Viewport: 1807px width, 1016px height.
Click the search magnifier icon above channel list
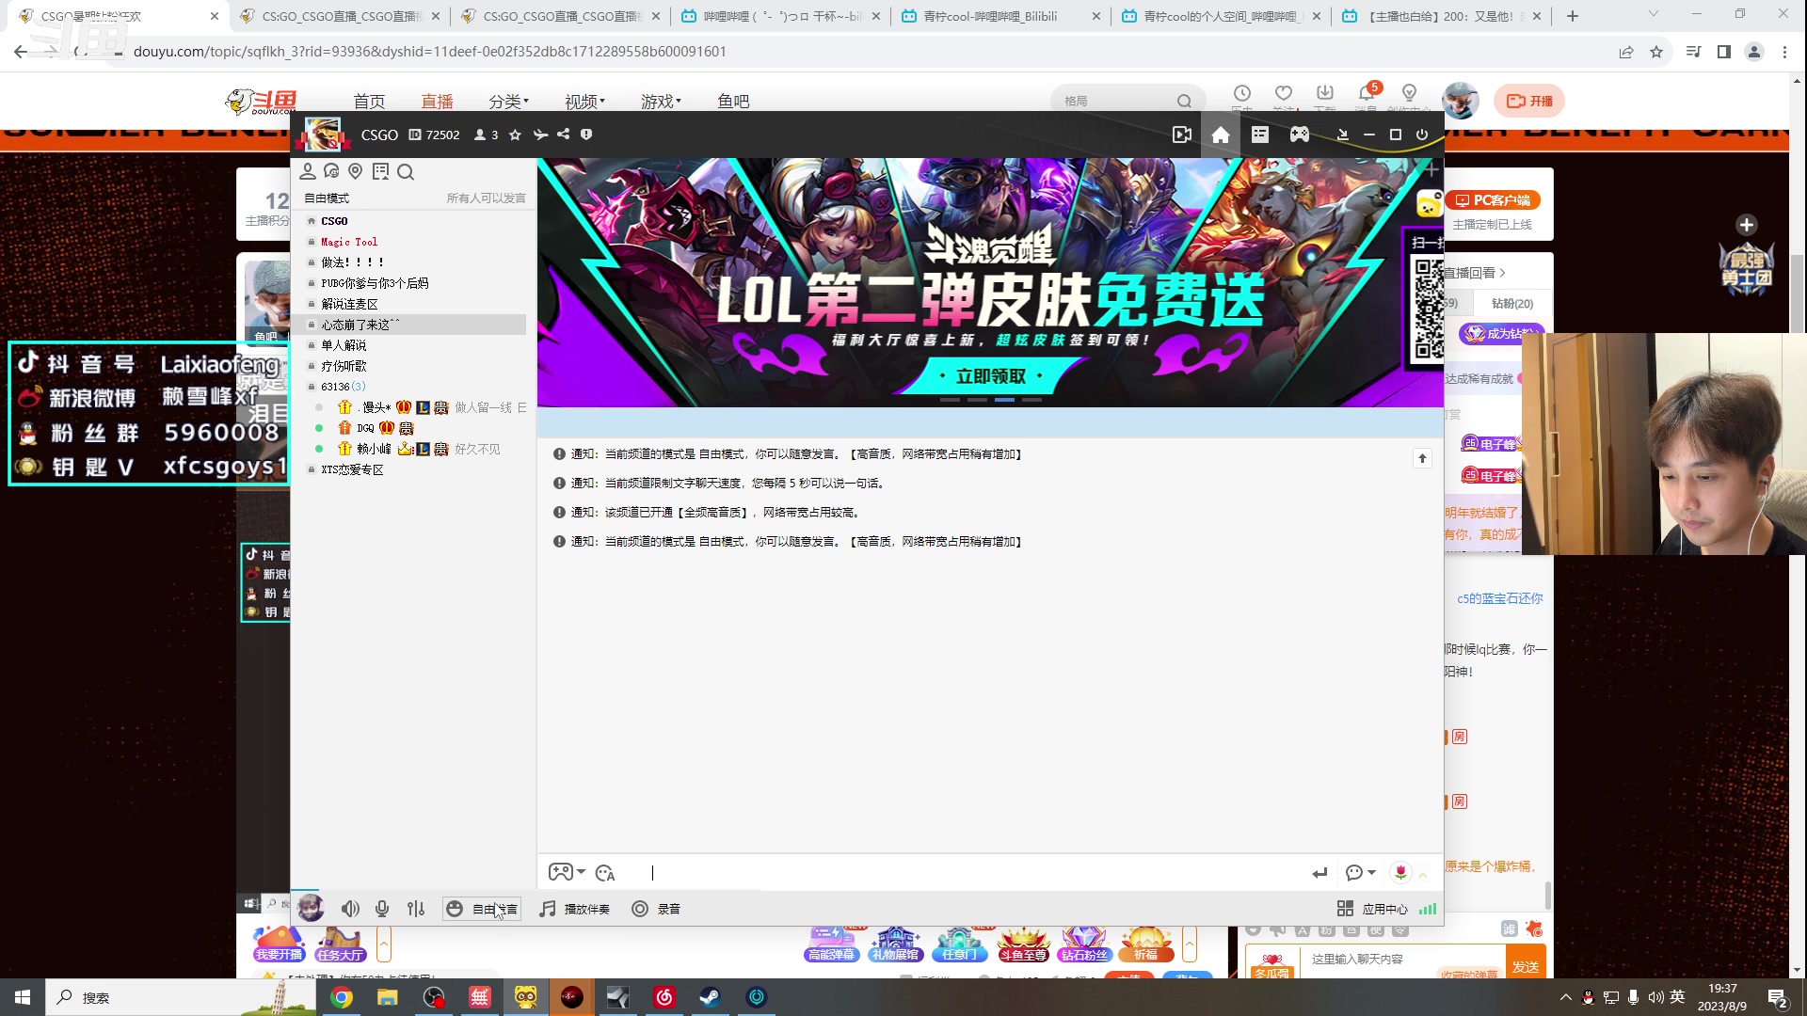(x=406, y=171)
